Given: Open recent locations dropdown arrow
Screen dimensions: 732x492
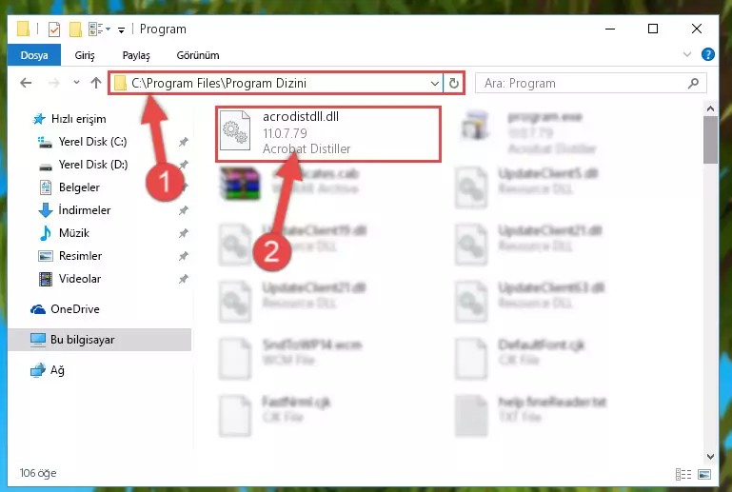Looking at the screenshot, I should pos(76,83).
